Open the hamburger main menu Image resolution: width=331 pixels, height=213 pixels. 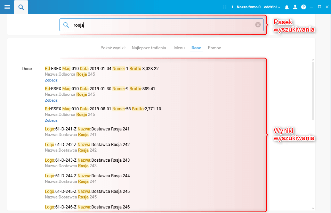(x=7, y=7)
